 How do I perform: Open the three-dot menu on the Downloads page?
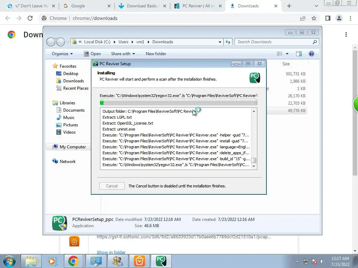pyautogui.click(x=346, y=35)
